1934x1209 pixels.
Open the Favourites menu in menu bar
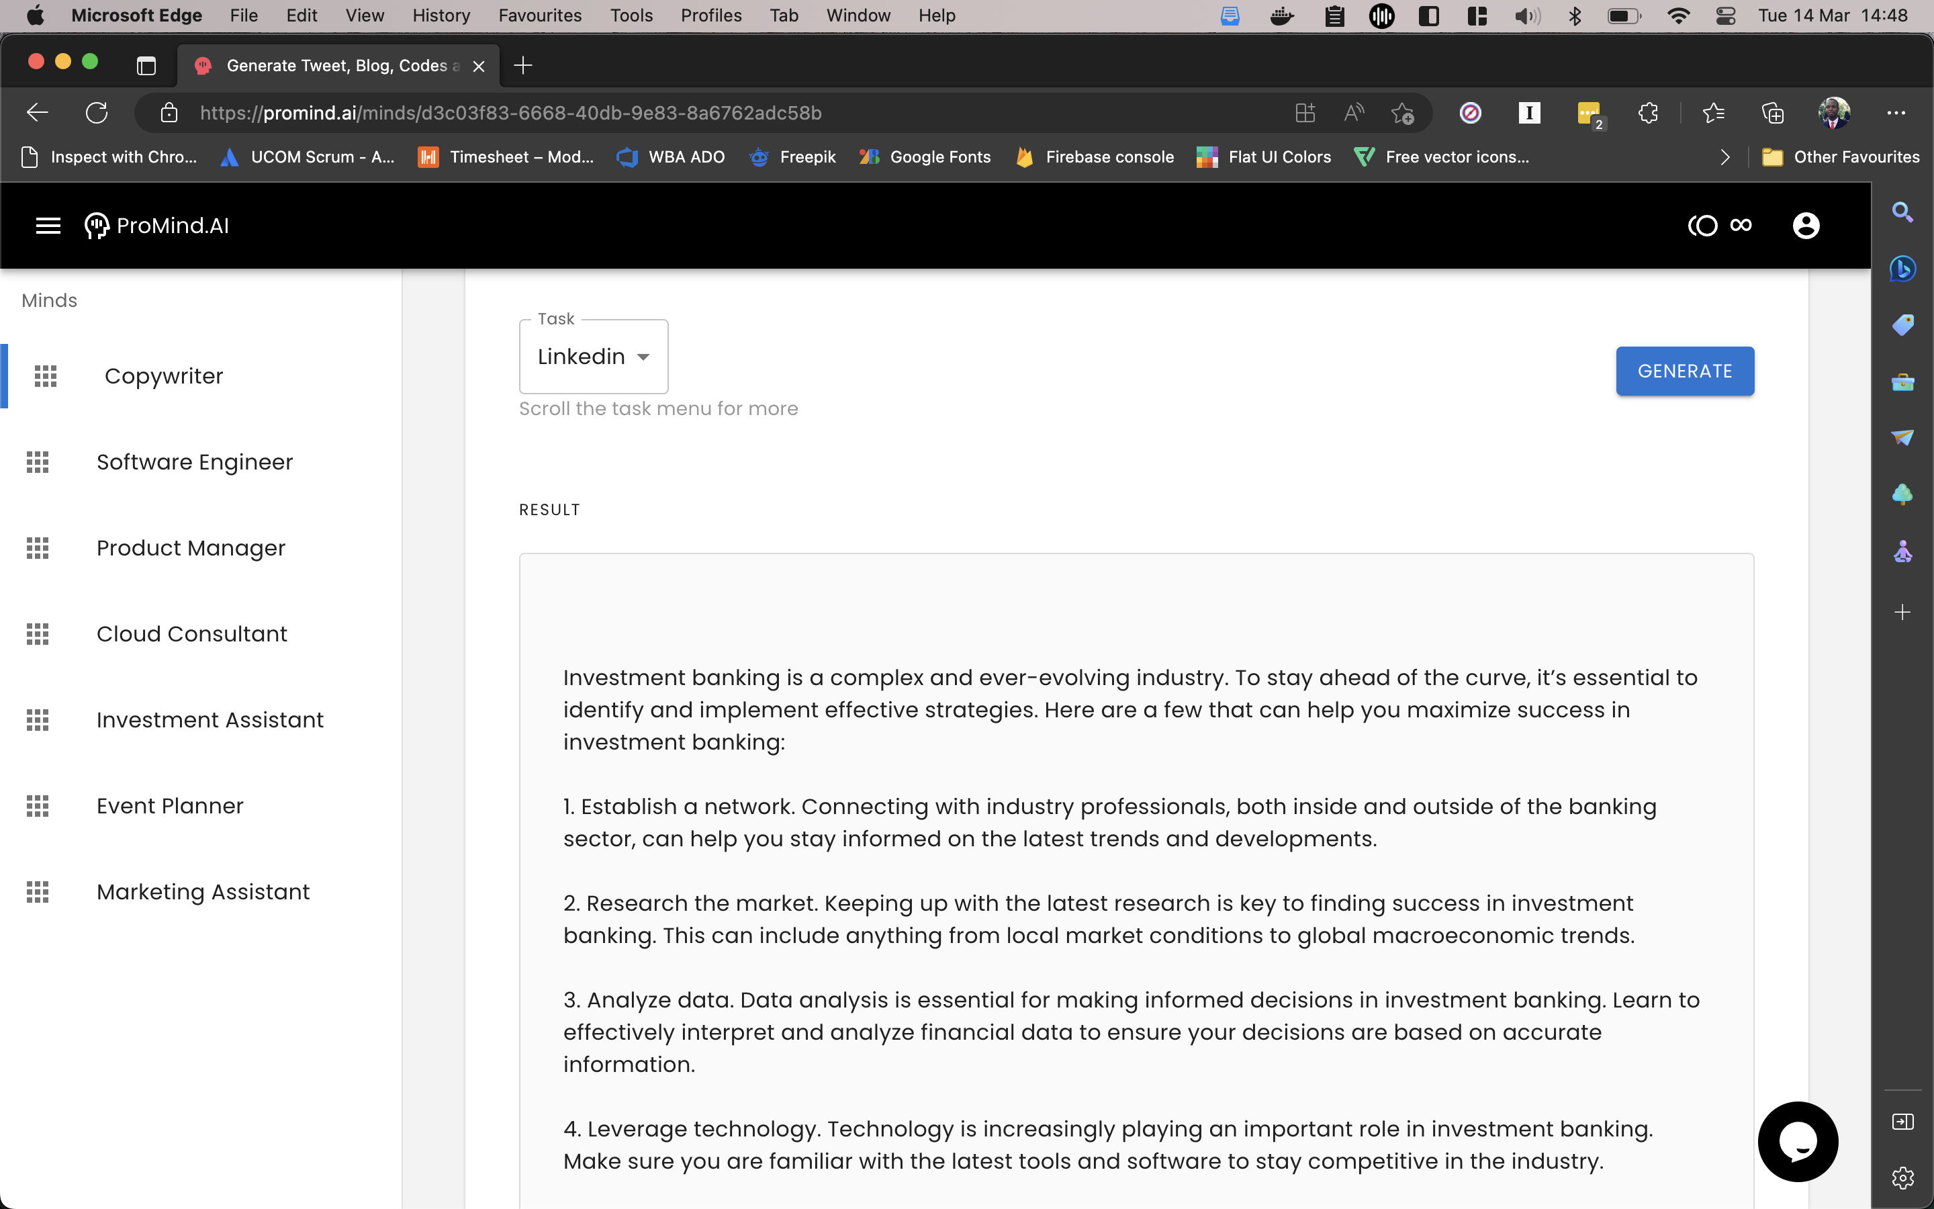coord(539,16)
